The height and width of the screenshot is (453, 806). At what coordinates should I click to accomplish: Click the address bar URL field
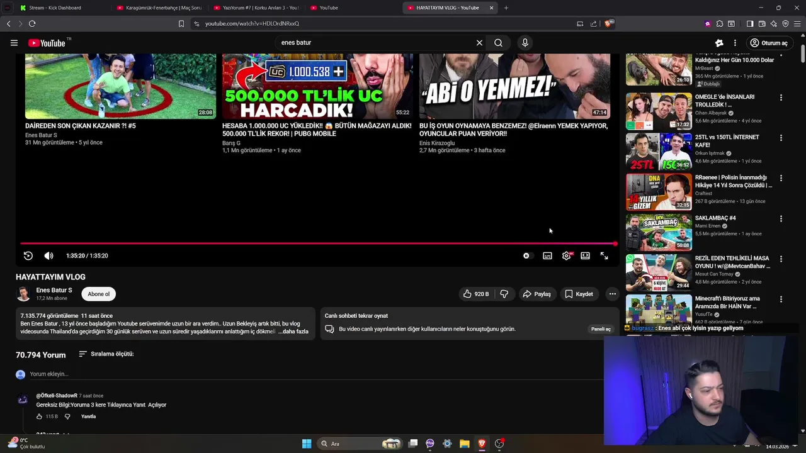pos(384,24)
